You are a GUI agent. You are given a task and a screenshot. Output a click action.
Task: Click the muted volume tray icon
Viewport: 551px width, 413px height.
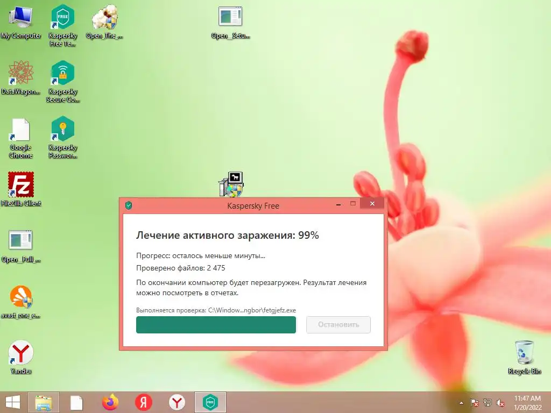coord(500,403)
